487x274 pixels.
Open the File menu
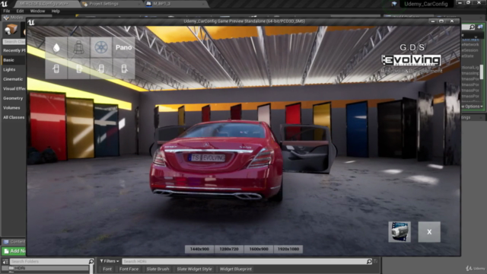tap(7, 11)
